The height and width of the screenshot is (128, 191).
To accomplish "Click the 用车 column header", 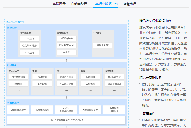I will pyautogui.click(x=59, y=71).
